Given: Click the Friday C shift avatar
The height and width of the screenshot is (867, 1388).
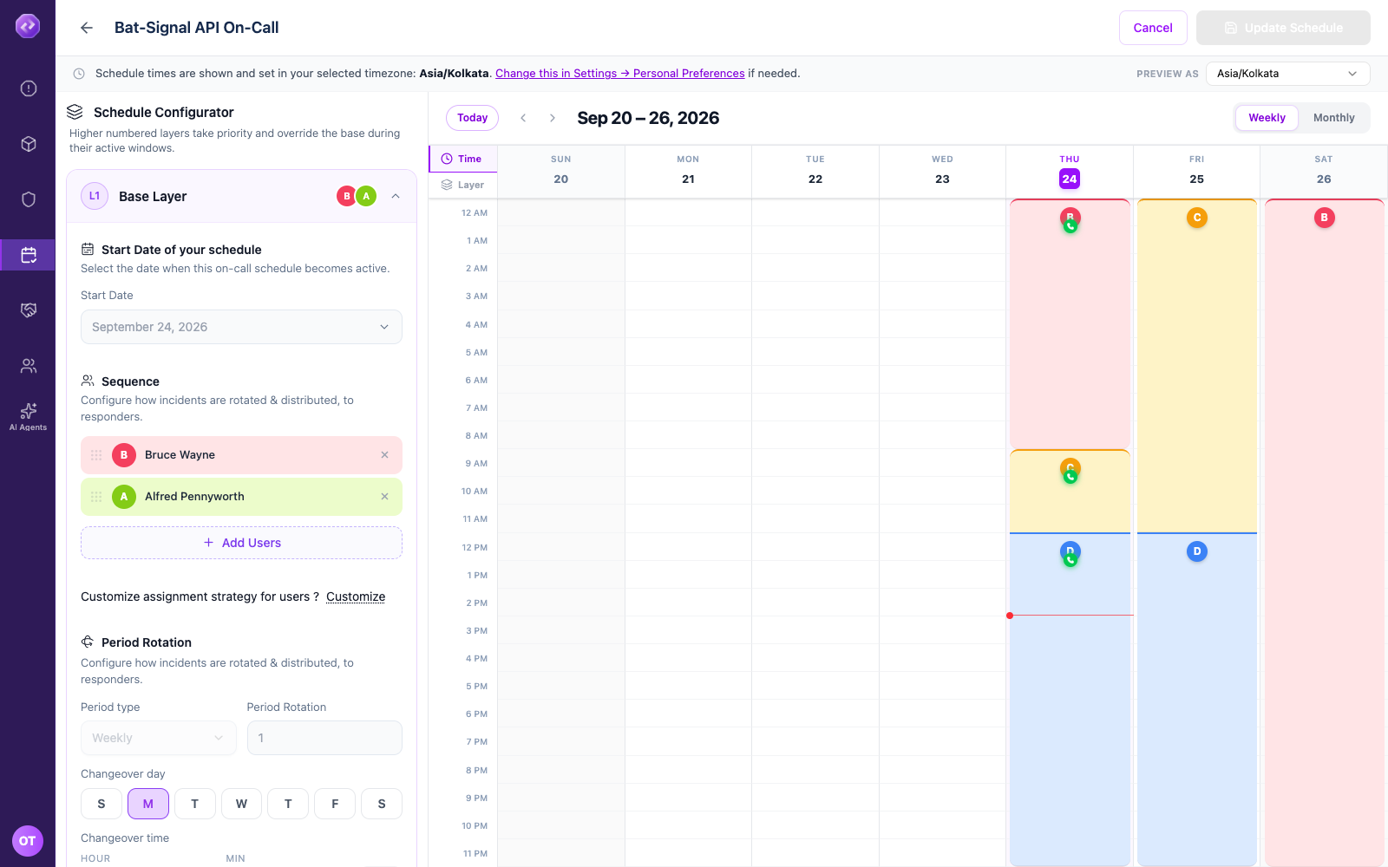Looking at the screenshot, I should tap(1197, 218).
